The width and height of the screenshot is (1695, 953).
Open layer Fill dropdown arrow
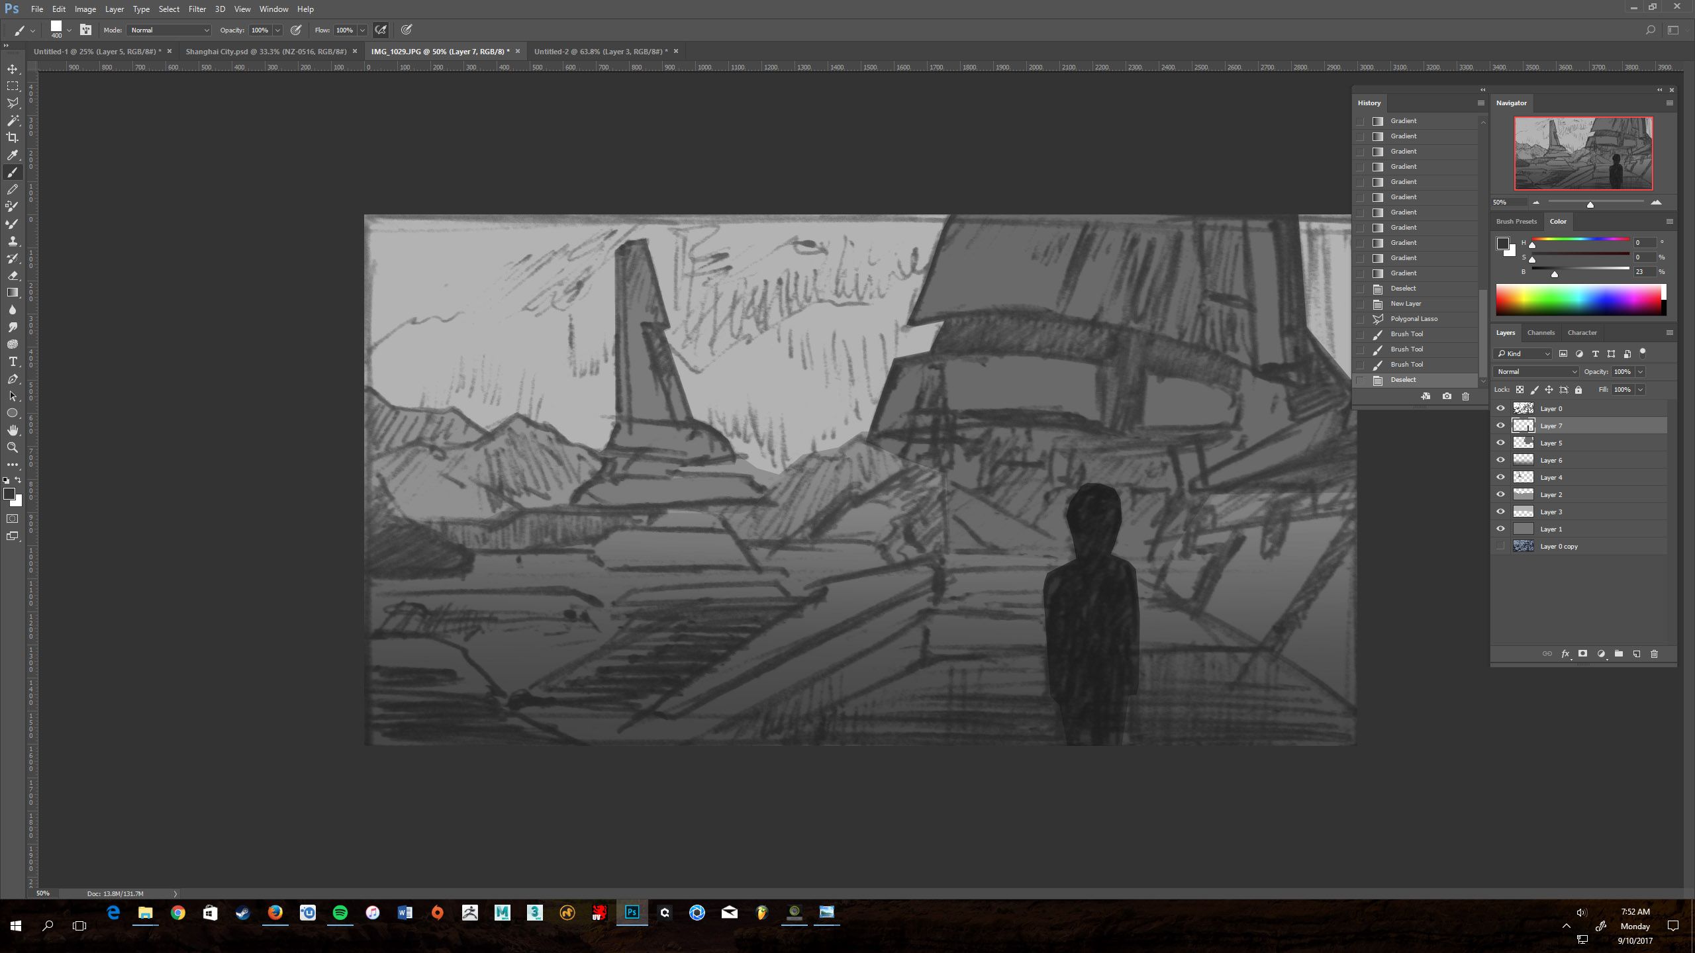click(x=1641, y=390)
